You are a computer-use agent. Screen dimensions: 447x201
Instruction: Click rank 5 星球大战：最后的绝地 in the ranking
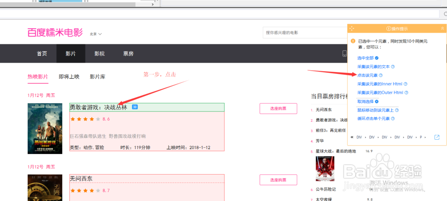pyautogui.click(x=336, y=151)
